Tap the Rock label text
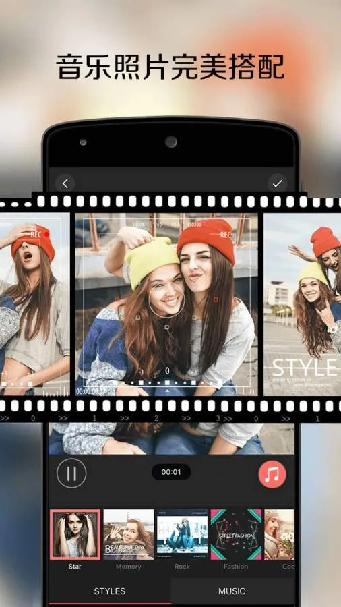Viewport: 341px width, 607px height. 182,567
